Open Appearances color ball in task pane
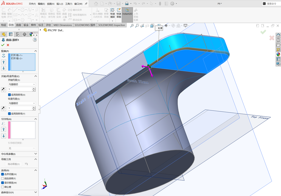The image size is (281, 196). pyautogui.click(x=278, y=54)
